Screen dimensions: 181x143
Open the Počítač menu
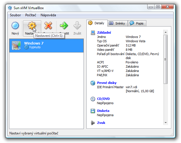31,15
